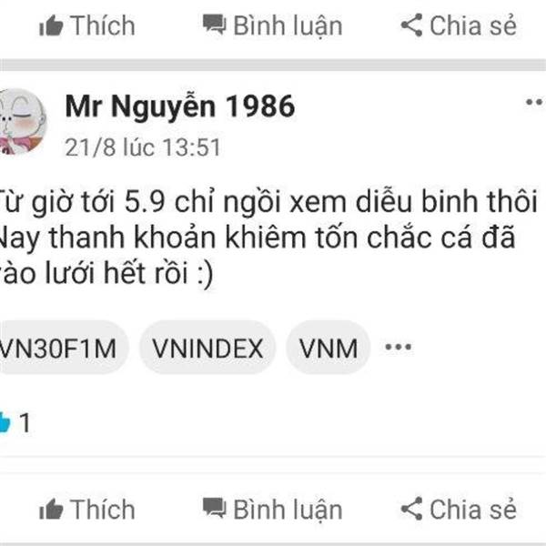Screen dimensions: 546x546
Task: Expand more stock tags after VNM
Action: (x=399, y=347)
